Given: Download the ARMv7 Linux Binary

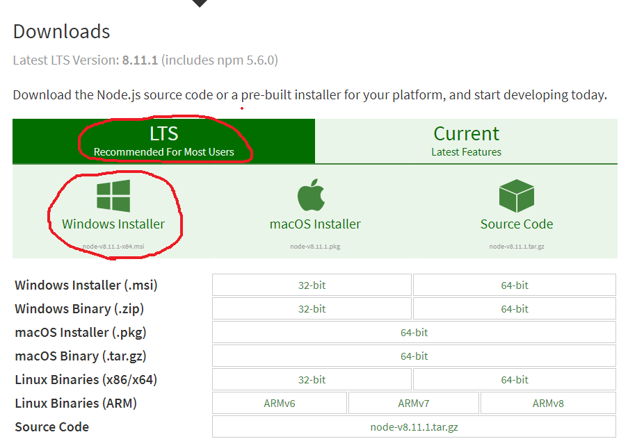Looking at the screenshot, I should tap(413, 403).
